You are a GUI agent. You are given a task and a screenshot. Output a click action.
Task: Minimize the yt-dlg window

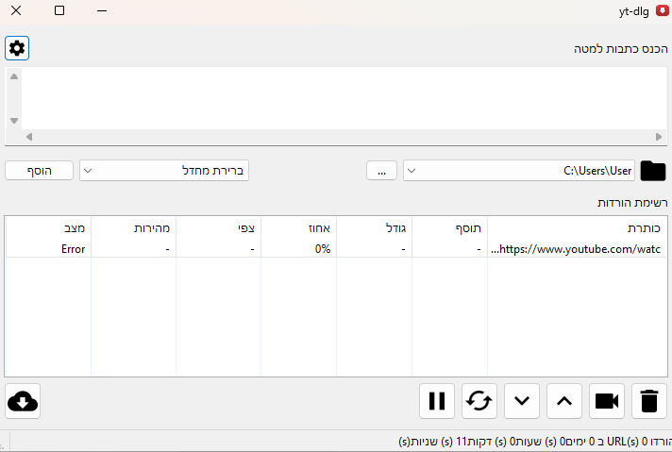102,10
